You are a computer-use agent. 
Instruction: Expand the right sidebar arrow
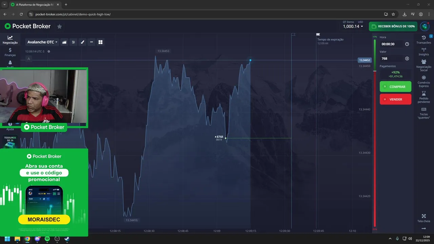click(x=423, y=229)
